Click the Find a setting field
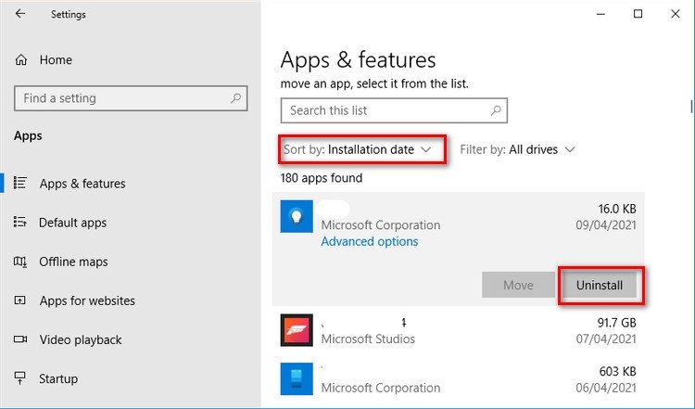The width and height of the screenshot is (695, 409). [x=120, y=98]
